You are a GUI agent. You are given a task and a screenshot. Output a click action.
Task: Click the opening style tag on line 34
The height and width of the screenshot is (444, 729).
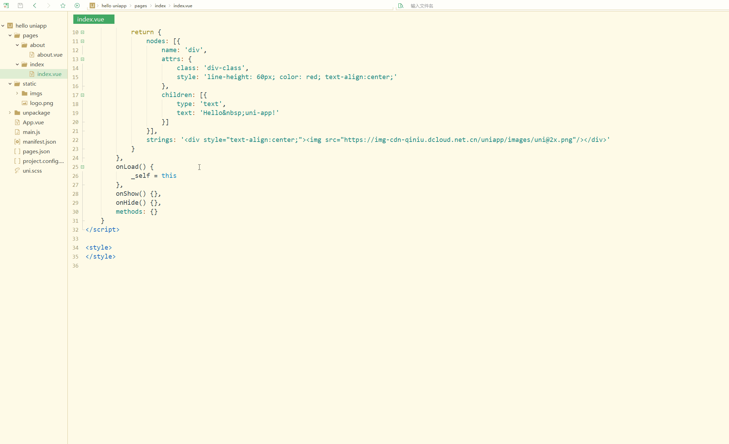[x=99, y=248]
